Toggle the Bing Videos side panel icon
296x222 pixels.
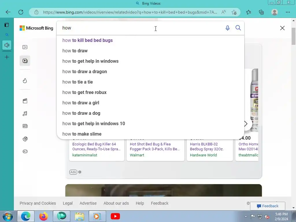coord(25,47)
